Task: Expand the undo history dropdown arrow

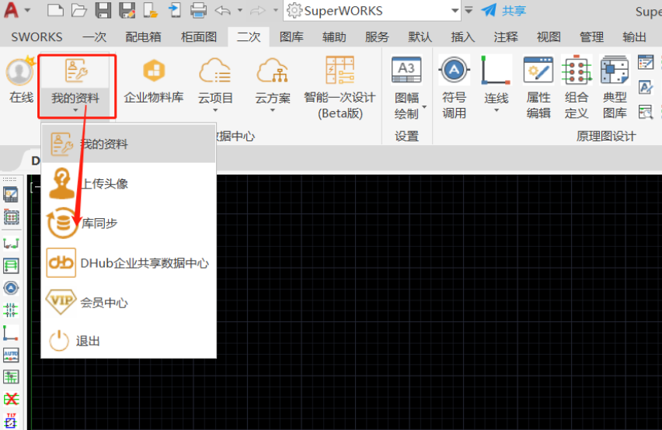Action: click(240, 9)
